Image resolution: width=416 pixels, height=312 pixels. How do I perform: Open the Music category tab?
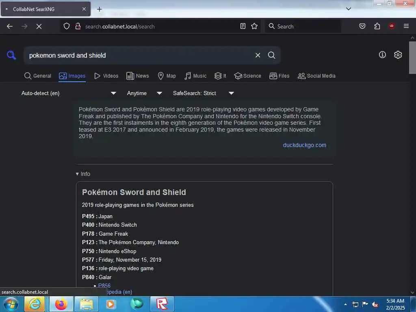(x=195, y=76)
